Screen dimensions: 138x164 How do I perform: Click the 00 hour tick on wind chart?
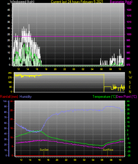point(74,69)
